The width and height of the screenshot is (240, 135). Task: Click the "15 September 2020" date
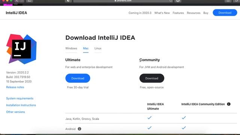[19, 81]
